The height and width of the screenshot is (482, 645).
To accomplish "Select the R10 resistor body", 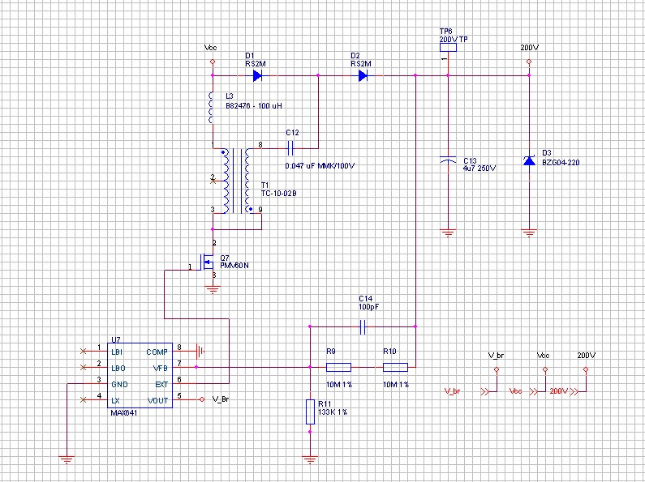I will coord(394,367).
